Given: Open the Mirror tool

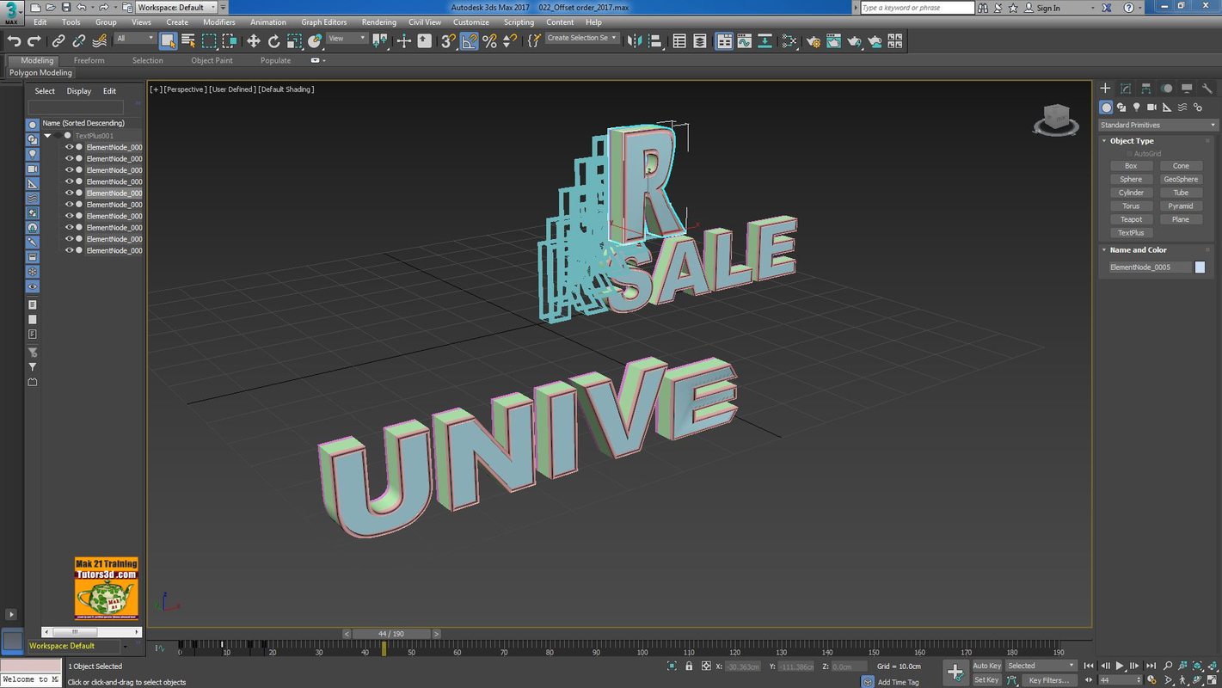Looking at the screenshot, I should tap(634, 41).
